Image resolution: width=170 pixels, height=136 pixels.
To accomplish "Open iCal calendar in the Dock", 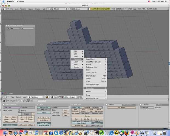I will pyautogui.click(x=46, y=133).
